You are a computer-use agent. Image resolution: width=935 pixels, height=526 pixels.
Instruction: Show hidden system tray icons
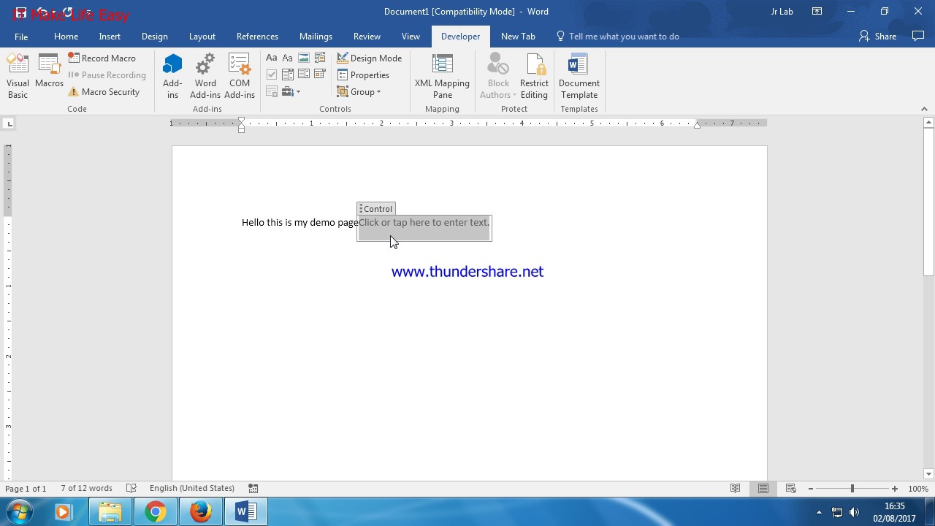pos(819,513)
